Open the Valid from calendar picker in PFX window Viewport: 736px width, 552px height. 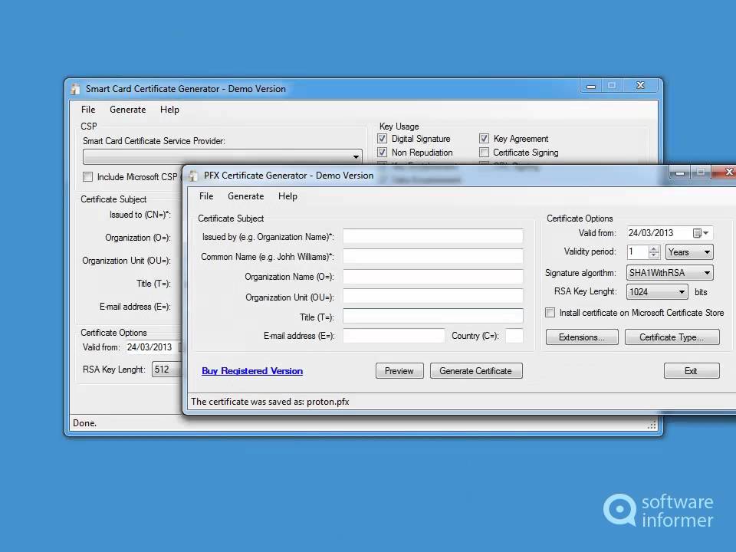click(x=701, y=233)
